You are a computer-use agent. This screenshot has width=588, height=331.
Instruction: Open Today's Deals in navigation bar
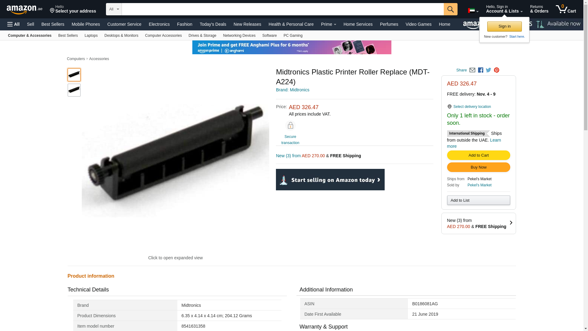213,24
